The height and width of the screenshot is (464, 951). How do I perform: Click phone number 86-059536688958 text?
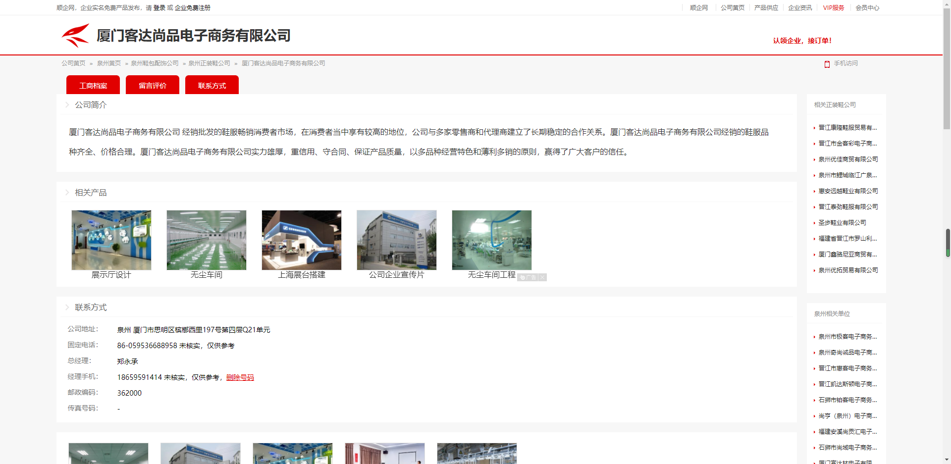tap(147, 346)
